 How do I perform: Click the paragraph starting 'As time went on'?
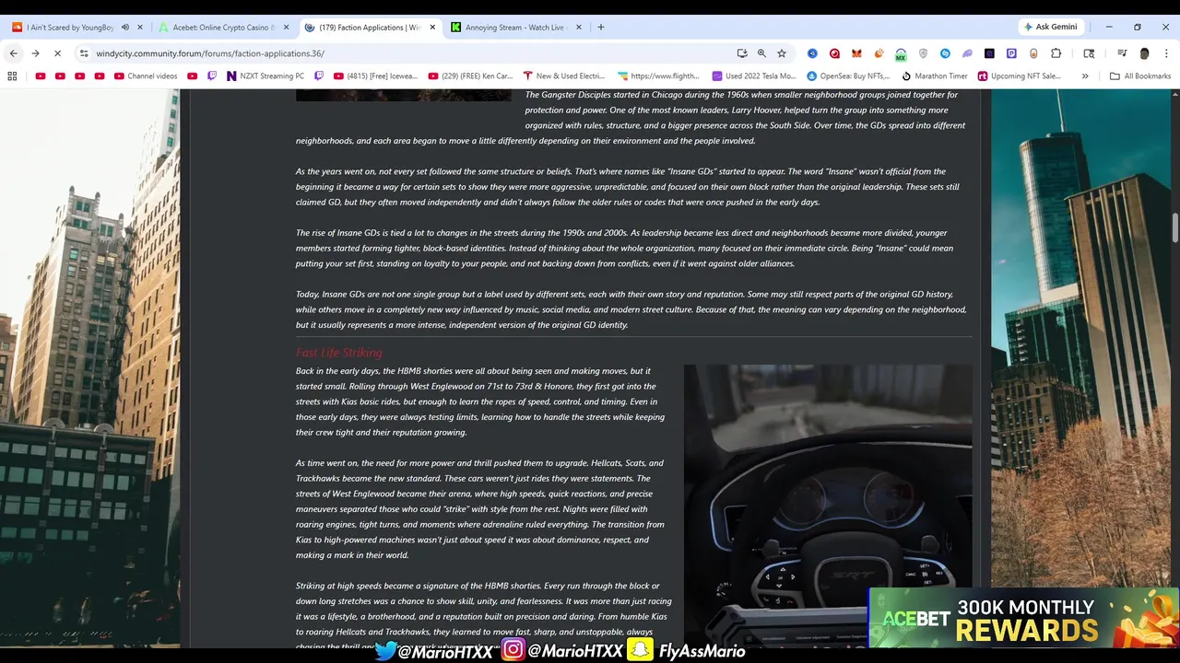480,509
